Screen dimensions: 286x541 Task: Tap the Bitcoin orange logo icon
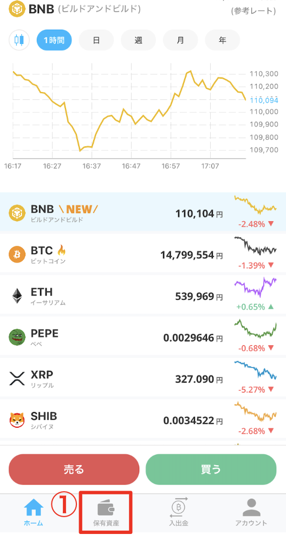17,255
